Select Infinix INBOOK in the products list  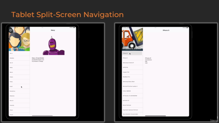coord(132,91)
